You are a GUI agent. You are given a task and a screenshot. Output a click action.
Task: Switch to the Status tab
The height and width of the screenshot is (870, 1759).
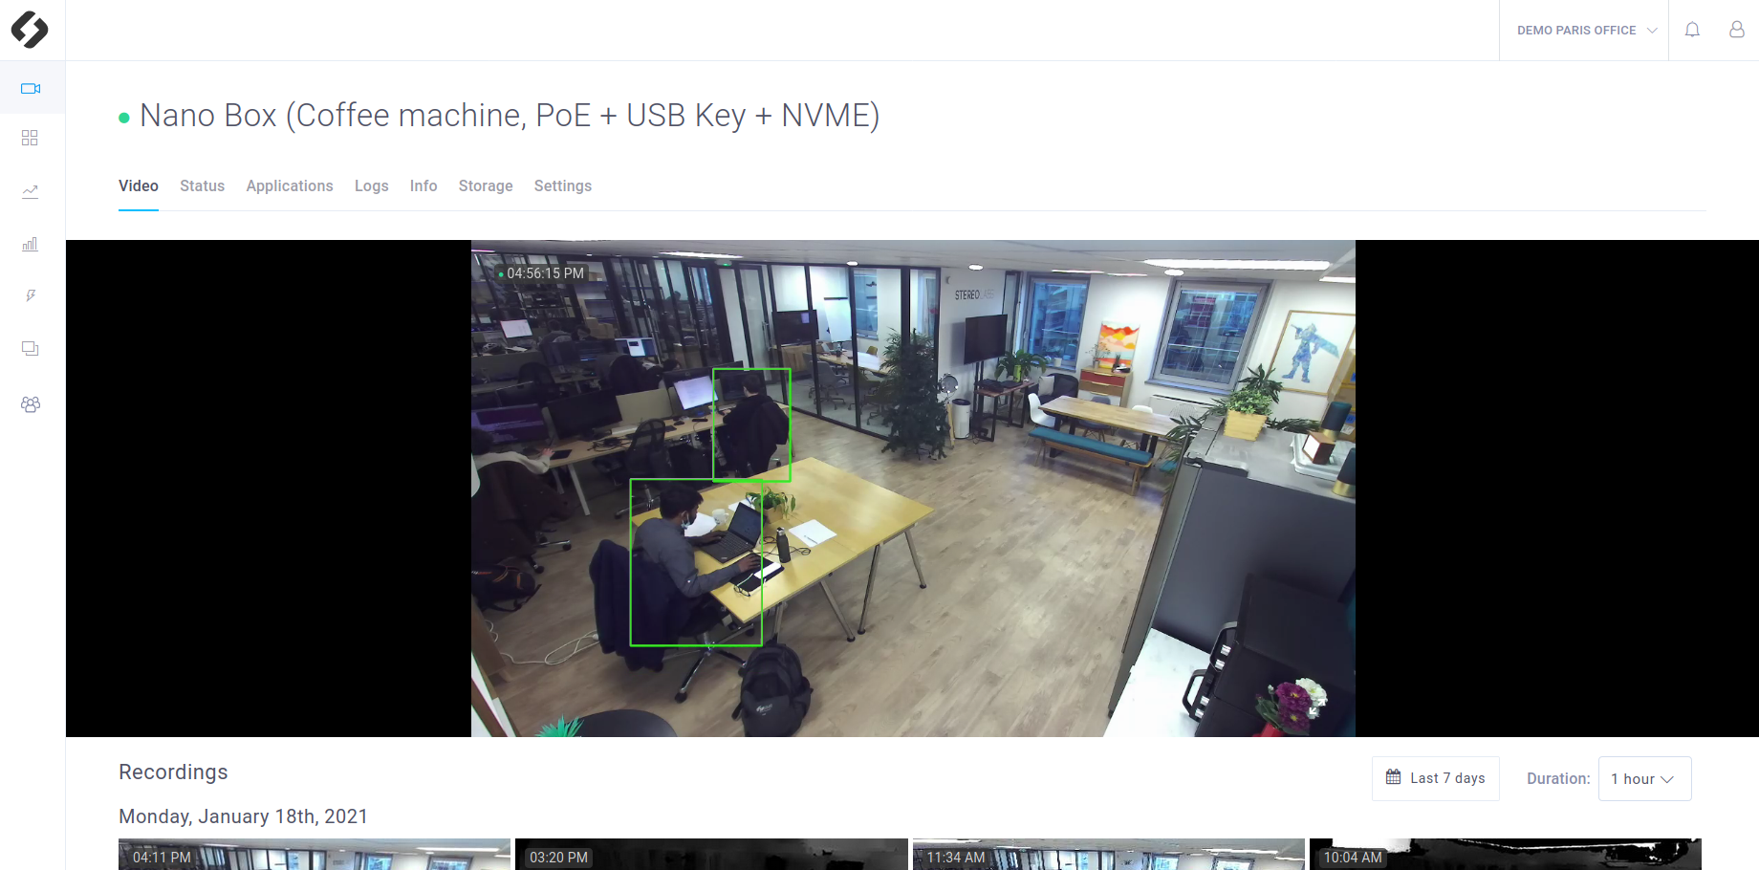pyautogui.click(x=202, y=185)
